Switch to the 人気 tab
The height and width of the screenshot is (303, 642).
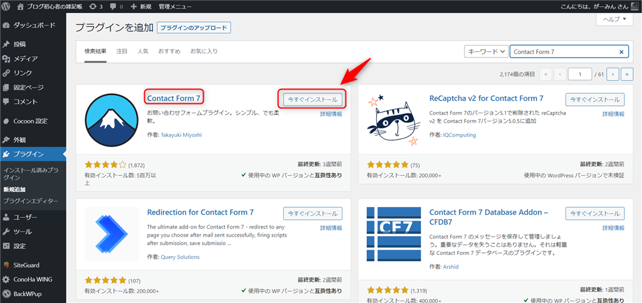click(143, 51)
